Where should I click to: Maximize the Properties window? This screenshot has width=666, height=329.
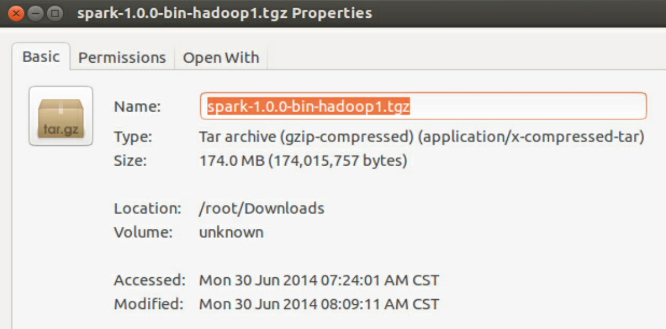click(x=55, y=13)
